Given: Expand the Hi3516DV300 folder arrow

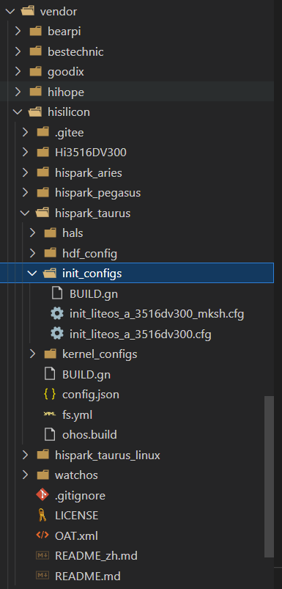Looking at the screenshot, I should coord(26,152).
